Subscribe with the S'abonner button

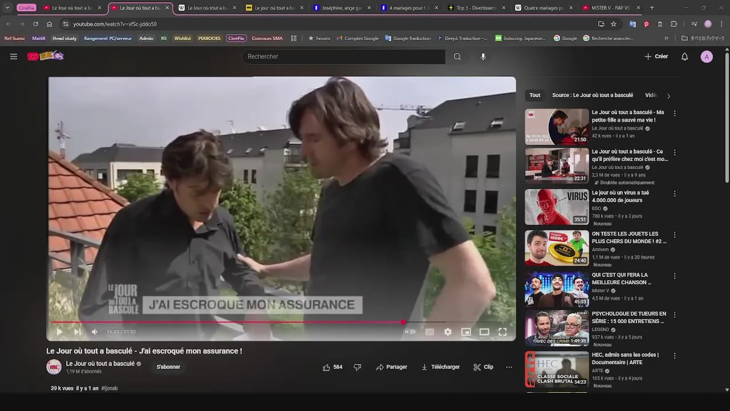pyautogui.click(x=168, y=367)
